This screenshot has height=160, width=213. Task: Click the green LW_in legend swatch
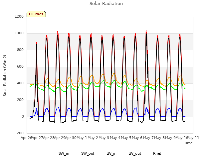[x=102, y=154]
